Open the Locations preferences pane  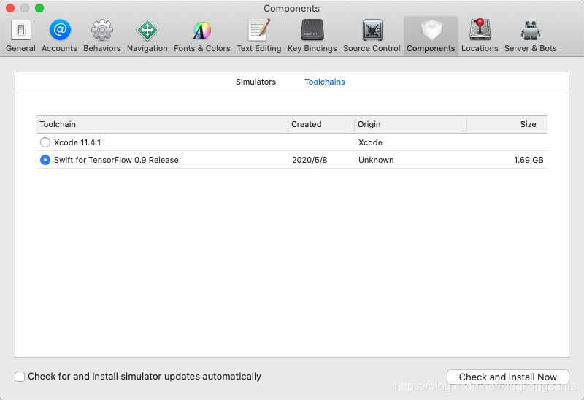click(x=480, y=36)
